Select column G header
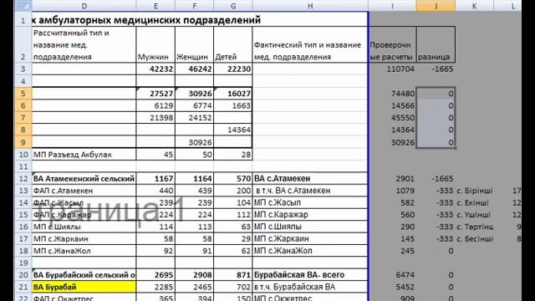The image size is (535, 301). tap(233, 6)
